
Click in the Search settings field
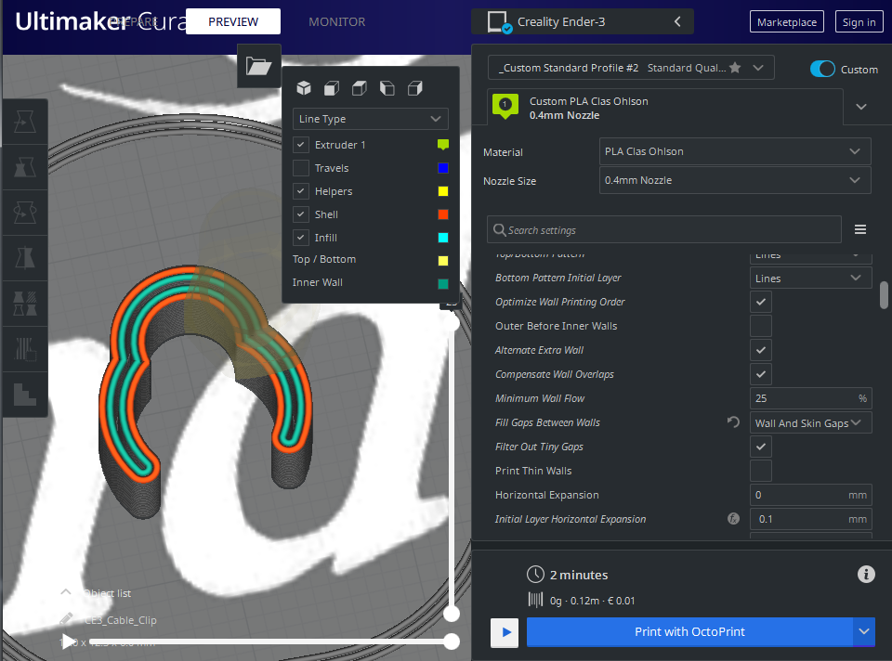coord(664,229)
